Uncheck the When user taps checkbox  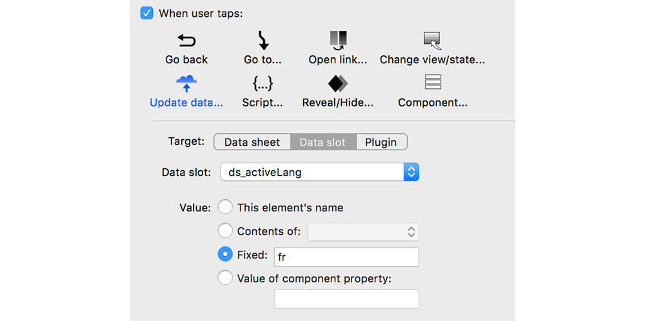point(146,13)
